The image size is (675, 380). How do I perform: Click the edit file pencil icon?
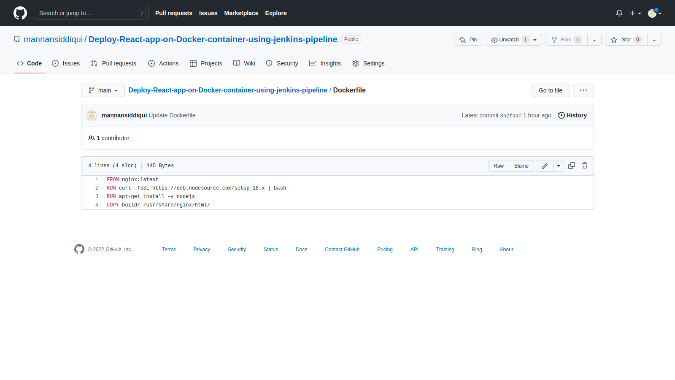544,166
